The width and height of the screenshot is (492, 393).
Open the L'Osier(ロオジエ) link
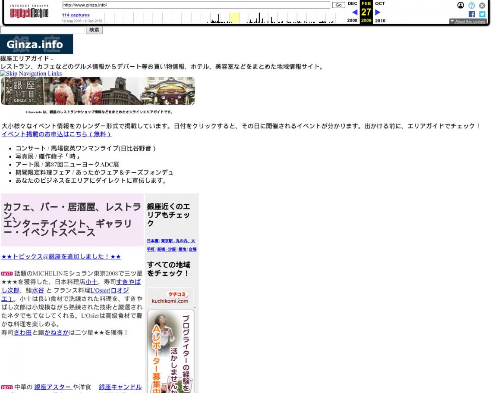(110, 290)
